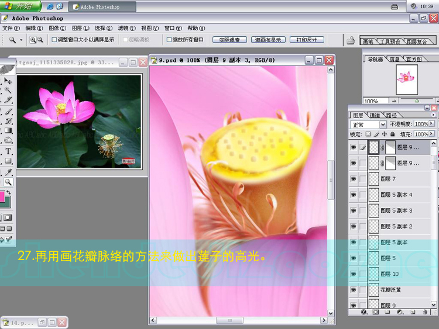Hide layer 花瓣泛黄
439x329 pixels.
(x=354, y=290)
